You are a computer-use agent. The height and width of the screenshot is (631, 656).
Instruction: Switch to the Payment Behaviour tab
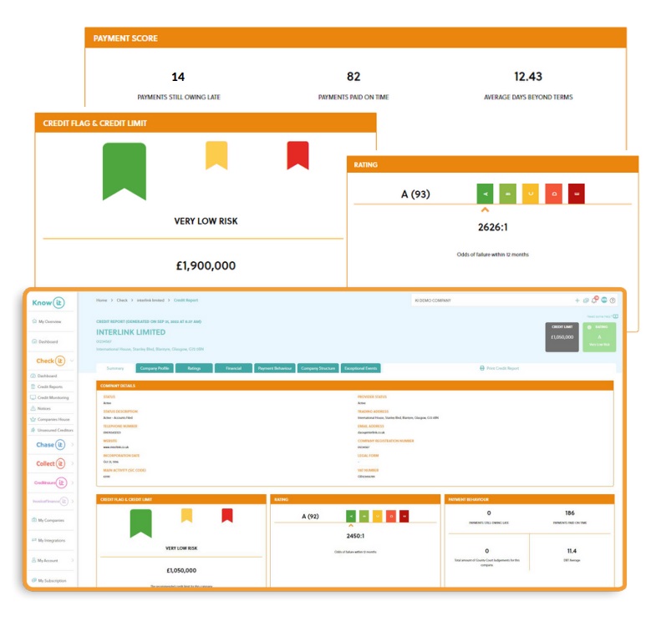tap(274, 368)
